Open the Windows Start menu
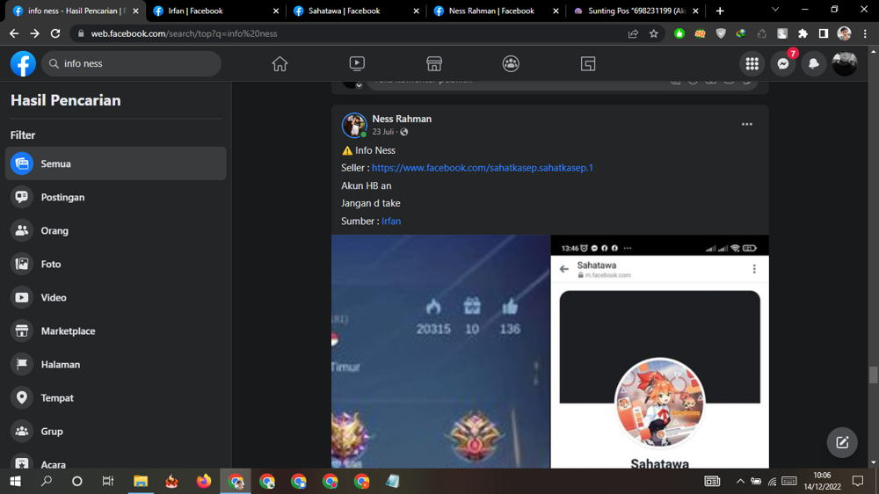This screenshot has height=494, width=879. 15,481
